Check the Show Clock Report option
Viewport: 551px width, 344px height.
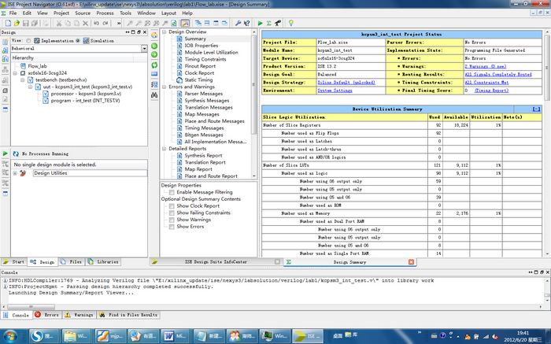[172, 206]
